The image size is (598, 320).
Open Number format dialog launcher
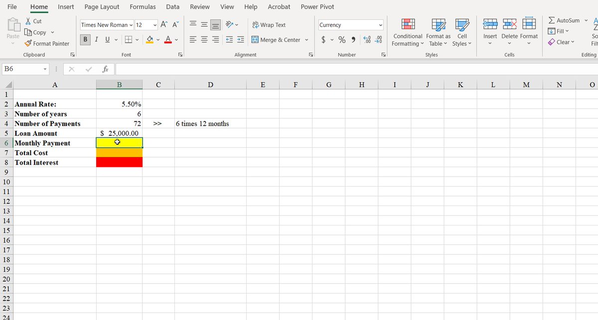point(384,54)
